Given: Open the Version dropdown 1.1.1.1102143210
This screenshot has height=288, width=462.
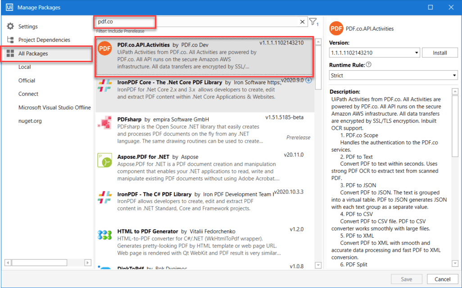Looking at the screenshot, I should (x=375, y=53).
